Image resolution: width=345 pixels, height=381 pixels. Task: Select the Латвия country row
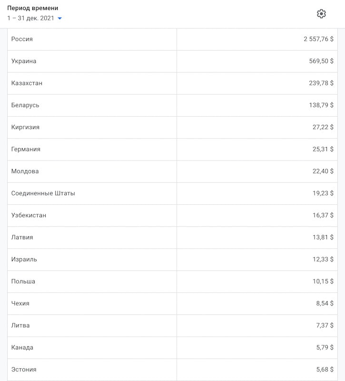(x=172, y=238)
